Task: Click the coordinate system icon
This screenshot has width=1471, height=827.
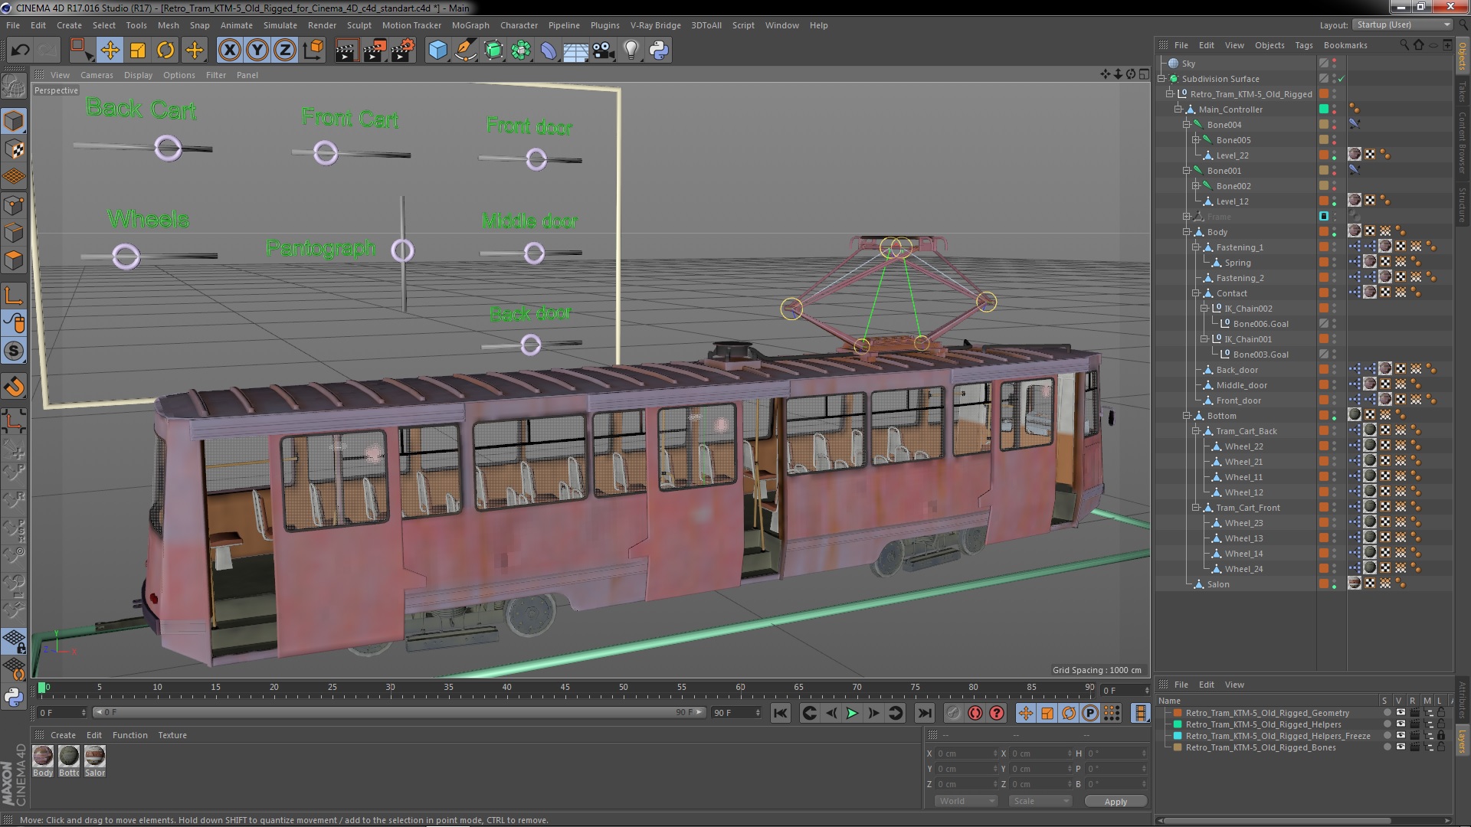Action: click(x=313, y=51)
